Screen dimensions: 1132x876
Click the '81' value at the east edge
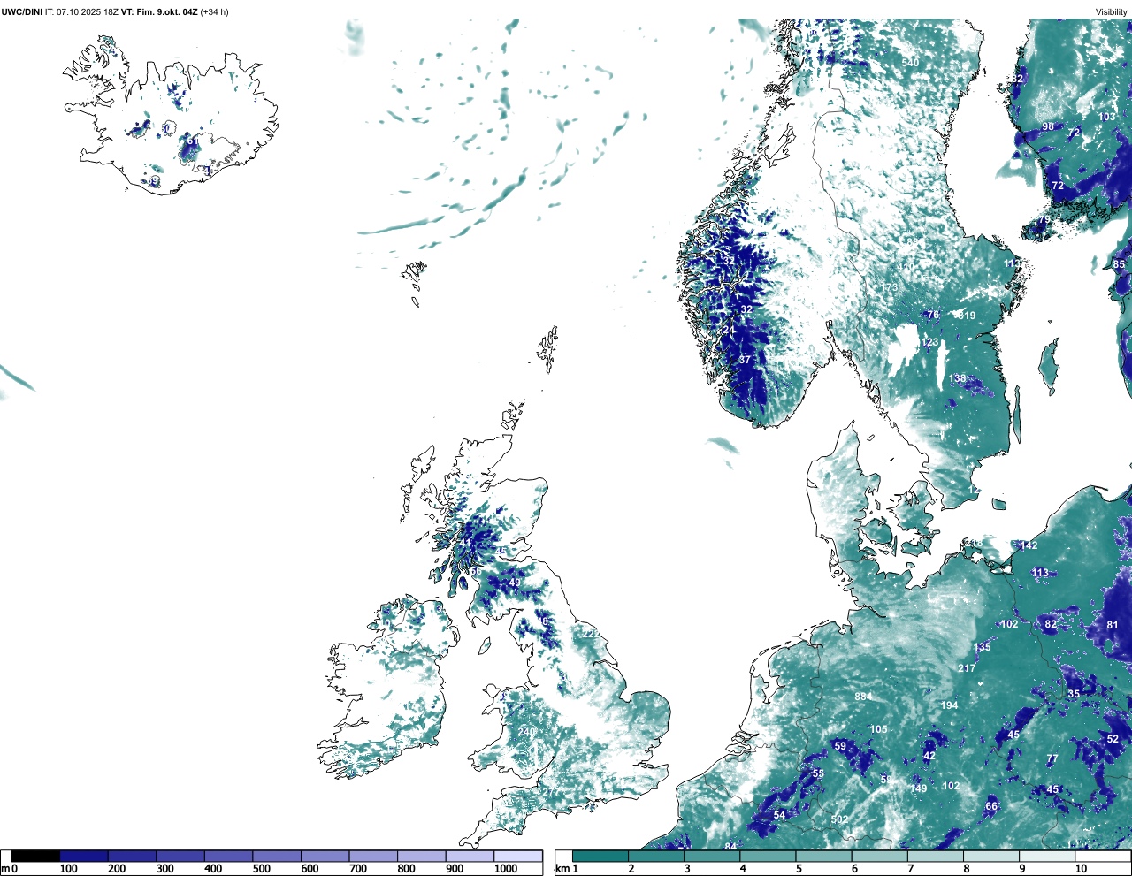1113,625
